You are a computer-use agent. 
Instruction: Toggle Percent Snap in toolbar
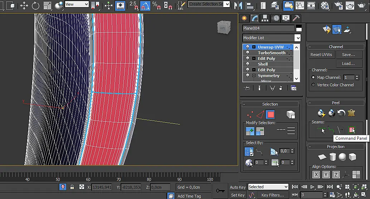click(156, 5)
